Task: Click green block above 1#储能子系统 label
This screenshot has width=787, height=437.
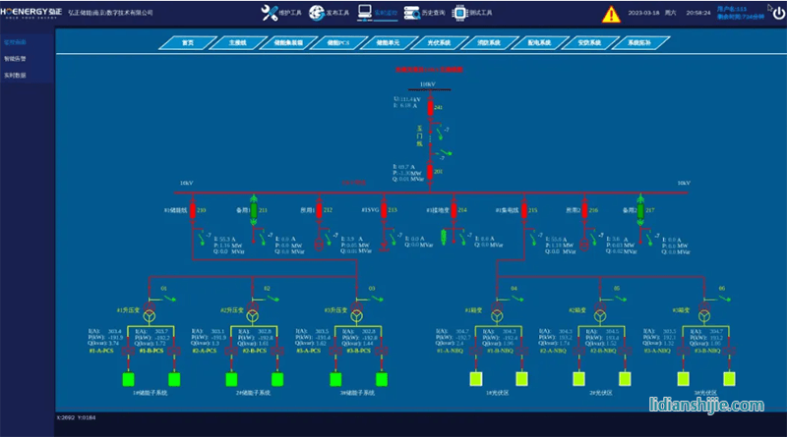Action: point(128,378)
